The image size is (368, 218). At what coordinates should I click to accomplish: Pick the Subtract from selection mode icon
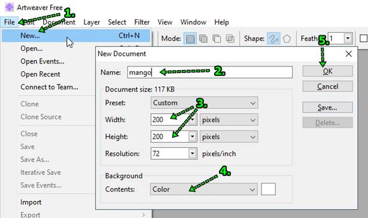click(217, 38)
